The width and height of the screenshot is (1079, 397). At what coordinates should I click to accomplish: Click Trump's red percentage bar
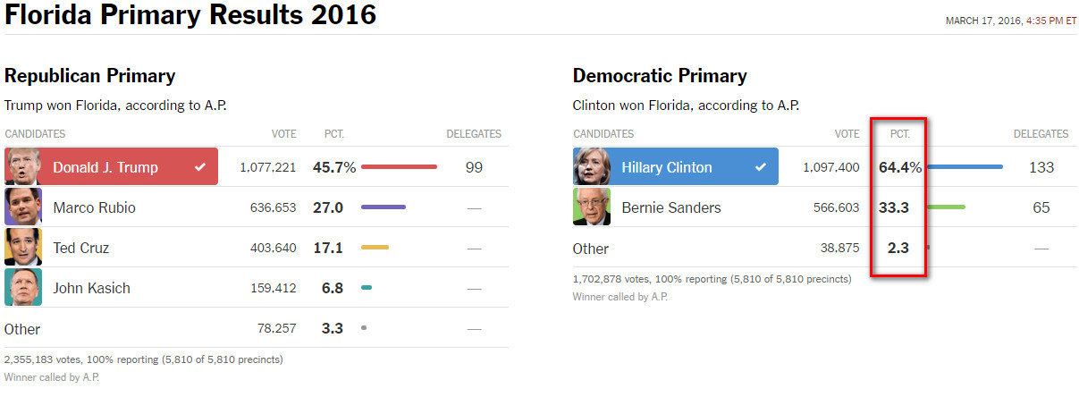[x=399, y=166]
